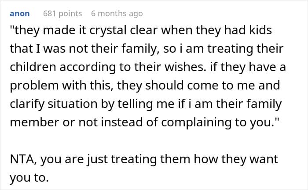Open the "6 months ago" timestamp link
This screenshot has width=308, height=190.
(x=117, y=14)
